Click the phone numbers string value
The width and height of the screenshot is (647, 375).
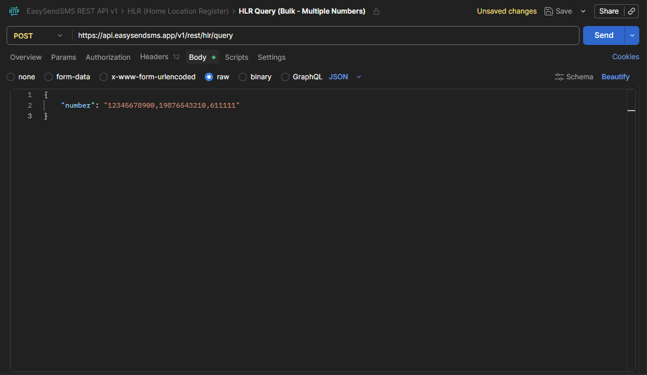click(172, 105)
